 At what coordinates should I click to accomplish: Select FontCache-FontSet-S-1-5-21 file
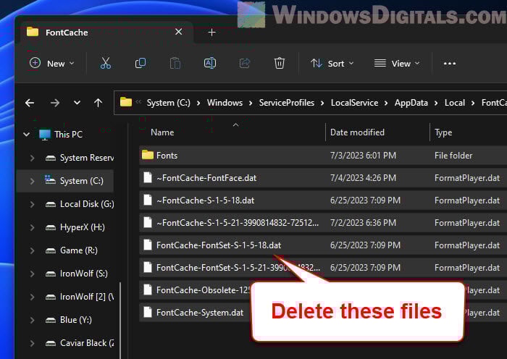point(323,268)
